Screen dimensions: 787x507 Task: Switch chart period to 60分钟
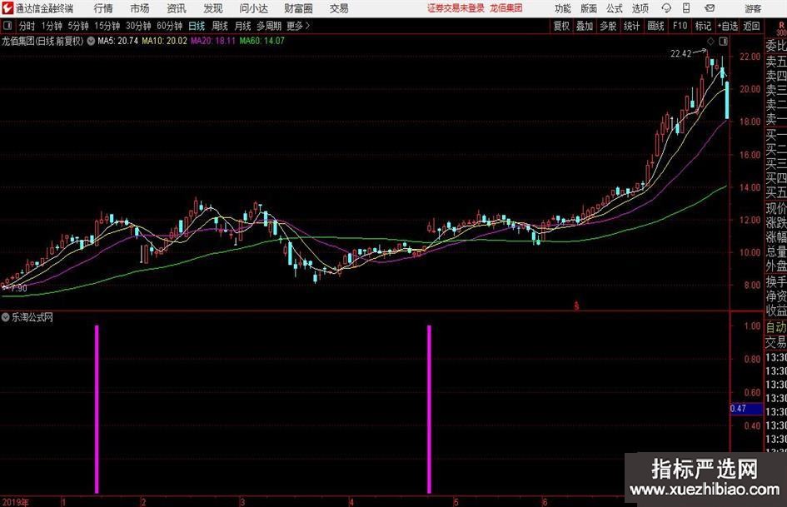pos(169,26)
